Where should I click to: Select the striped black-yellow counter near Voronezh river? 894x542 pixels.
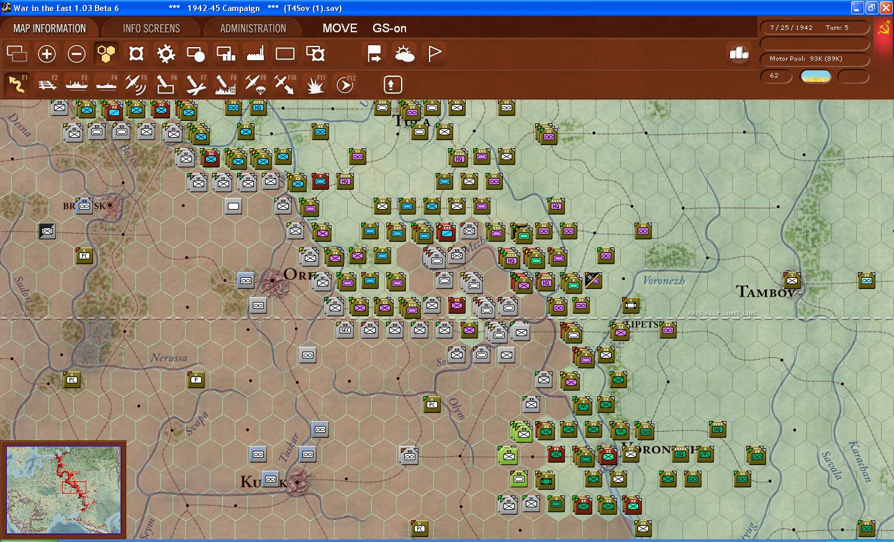(x=594, y=280)
